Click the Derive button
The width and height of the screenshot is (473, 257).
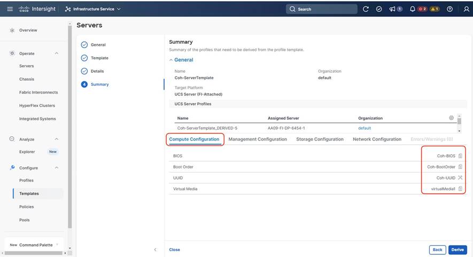(458, 250)
